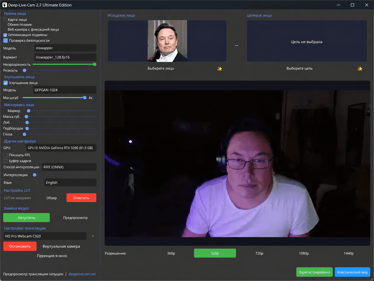Click the red Остановить button
This screenshot has height=281, width=374.
pyautogui.click(x=20, y=246)
